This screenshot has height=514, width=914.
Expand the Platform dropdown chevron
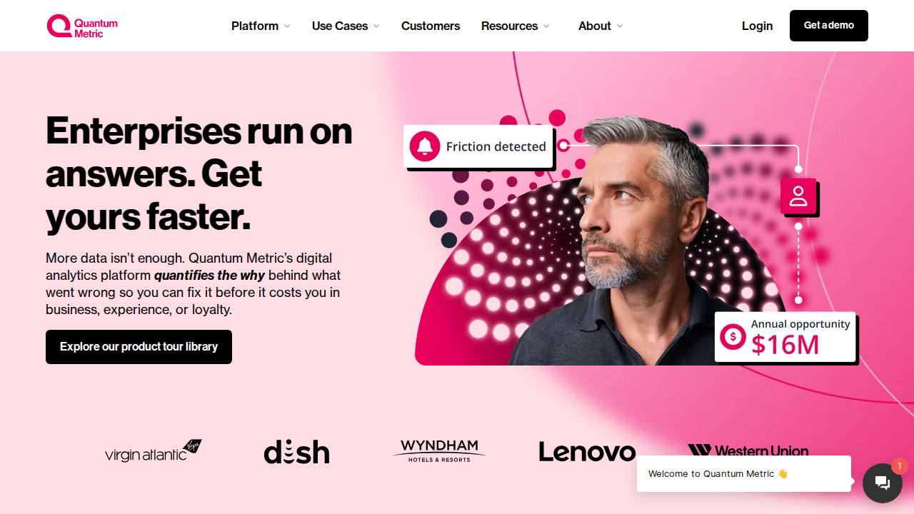tap(287, 26)
